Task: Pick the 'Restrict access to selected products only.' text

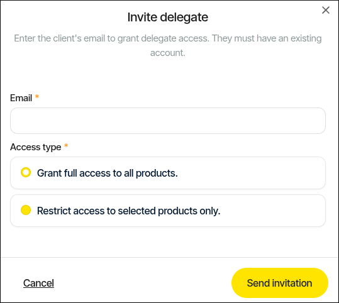Action: tap(129, 211)
